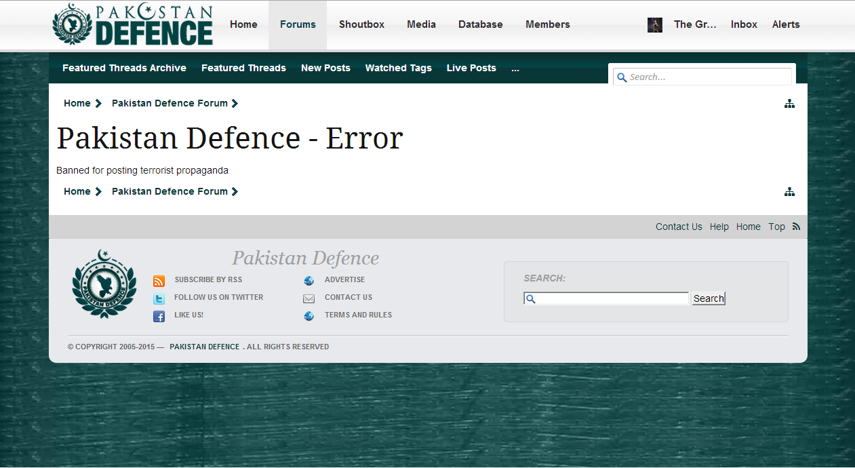855x468 pixels.
Task: Click Home in the top breadcrumb
Action: [x=77, y=103]
